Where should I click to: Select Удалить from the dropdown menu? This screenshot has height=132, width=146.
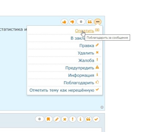coord(86,53)
